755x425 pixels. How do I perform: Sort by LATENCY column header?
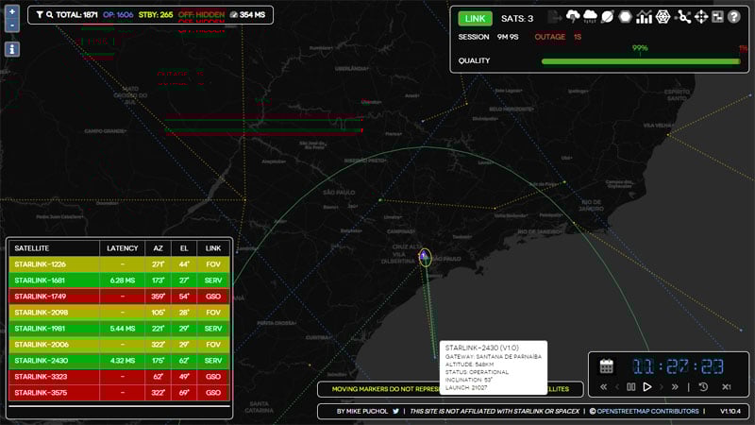coord(123,248)
